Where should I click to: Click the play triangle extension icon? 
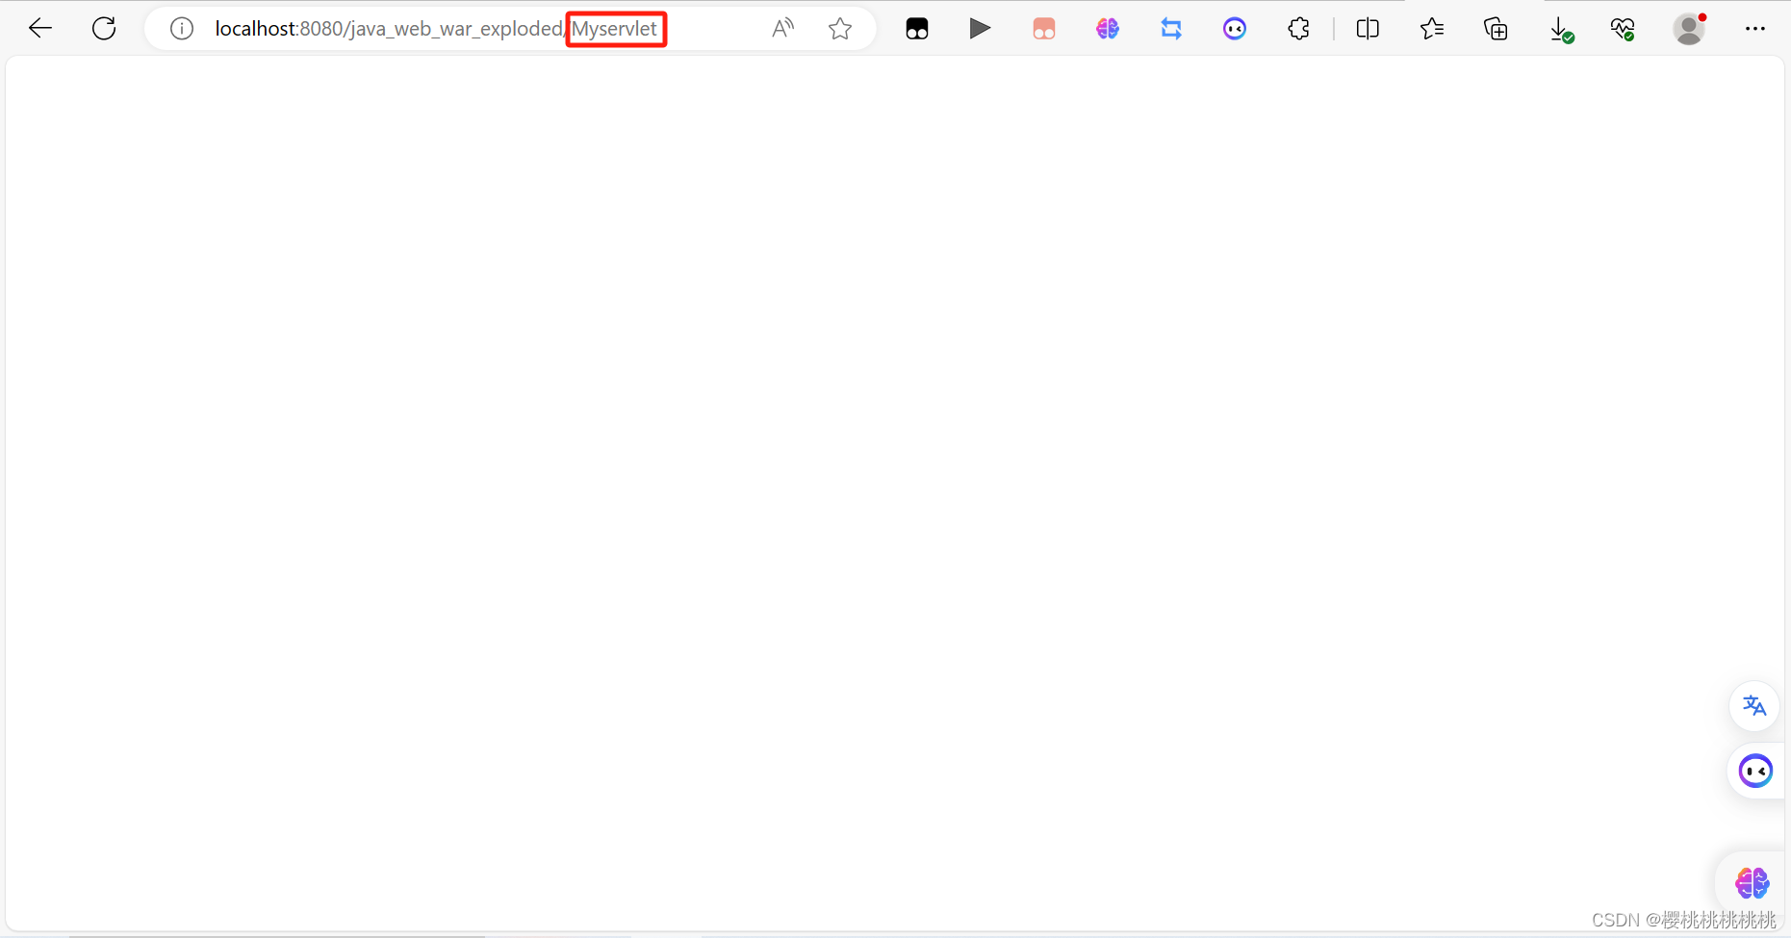[x=980, y=29]
